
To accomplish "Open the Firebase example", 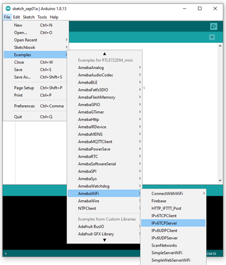I will [x=174, y=201].
